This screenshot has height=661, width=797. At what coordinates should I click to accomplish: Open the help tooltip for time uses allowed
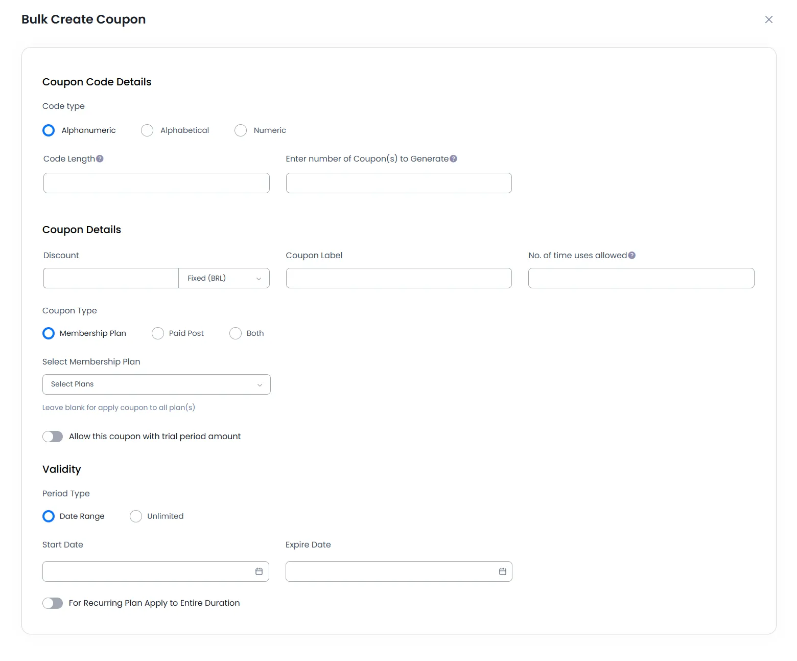coord(632,255)
